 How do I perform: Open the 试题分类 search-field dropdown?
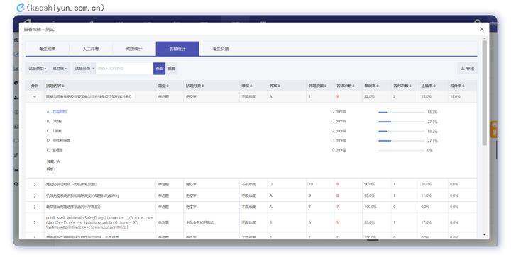pos(84,69)
